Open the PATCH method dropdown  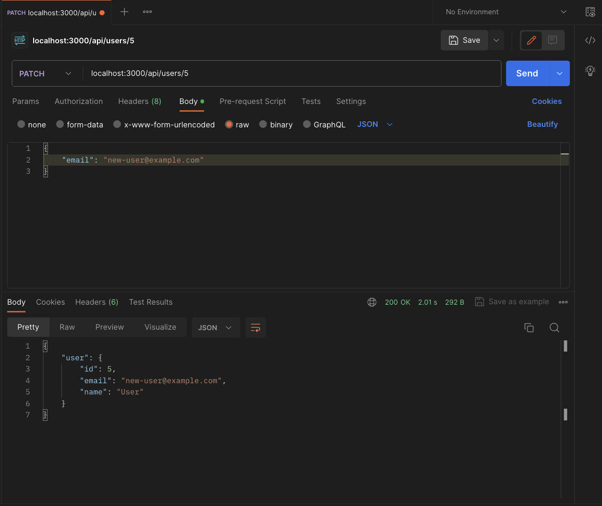(45, 73)
